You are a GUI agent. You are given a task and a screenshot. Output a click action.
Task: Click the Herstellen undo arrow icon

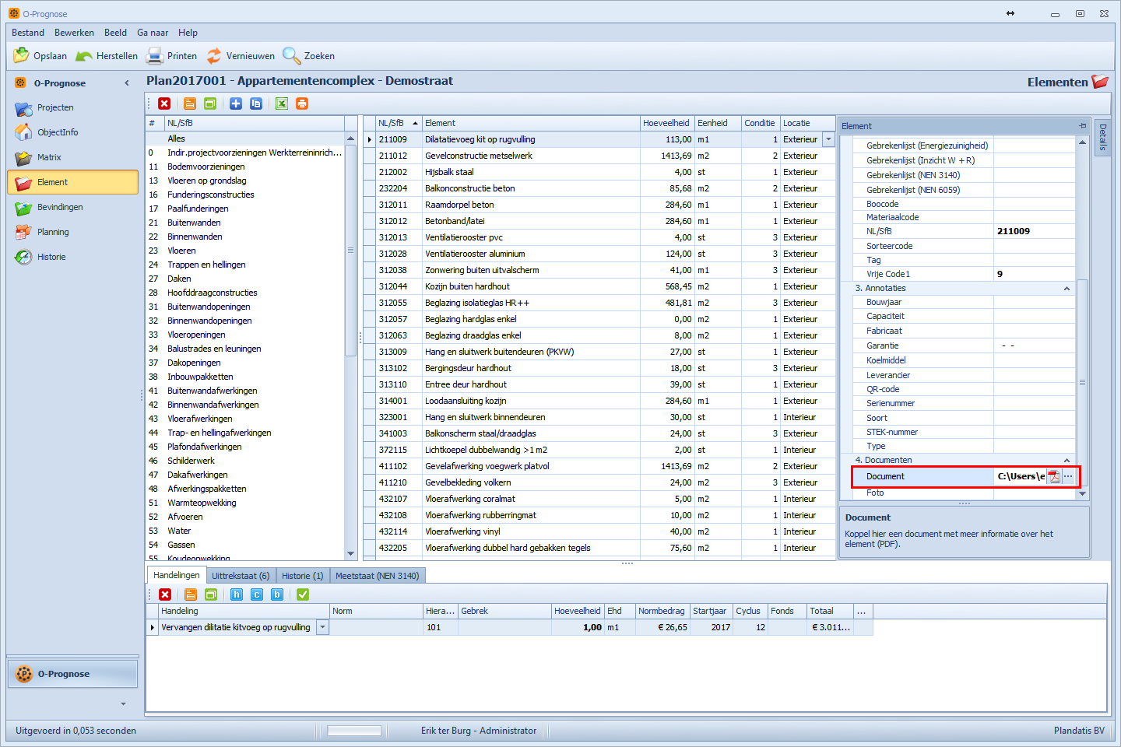(84, 56)
